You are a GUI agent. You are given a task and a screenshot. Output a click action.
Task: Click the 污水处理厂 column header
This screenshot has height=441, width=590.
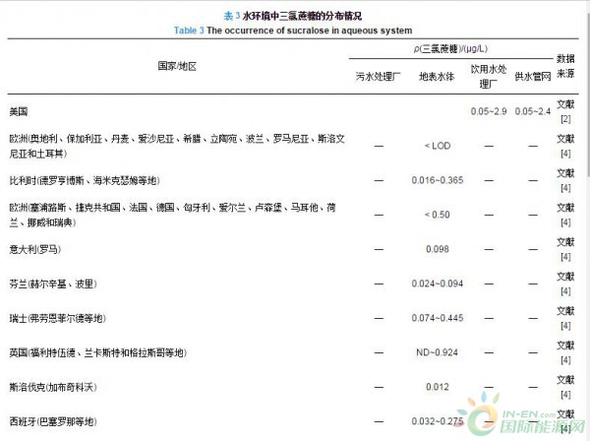pyautogui.click(x=378, y=75)
